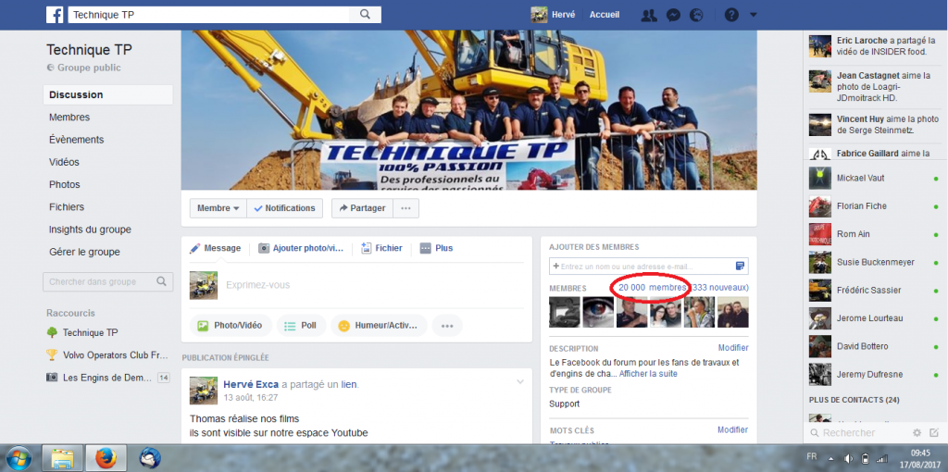Viewport: 948px width, 472px height.
Task: Open Hervé Exca profile link in post
Action: tap(251, 384)
